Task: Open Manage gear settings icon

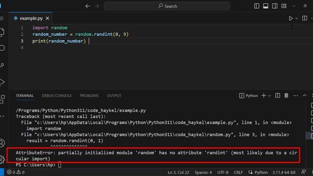Action: [2, 160]
